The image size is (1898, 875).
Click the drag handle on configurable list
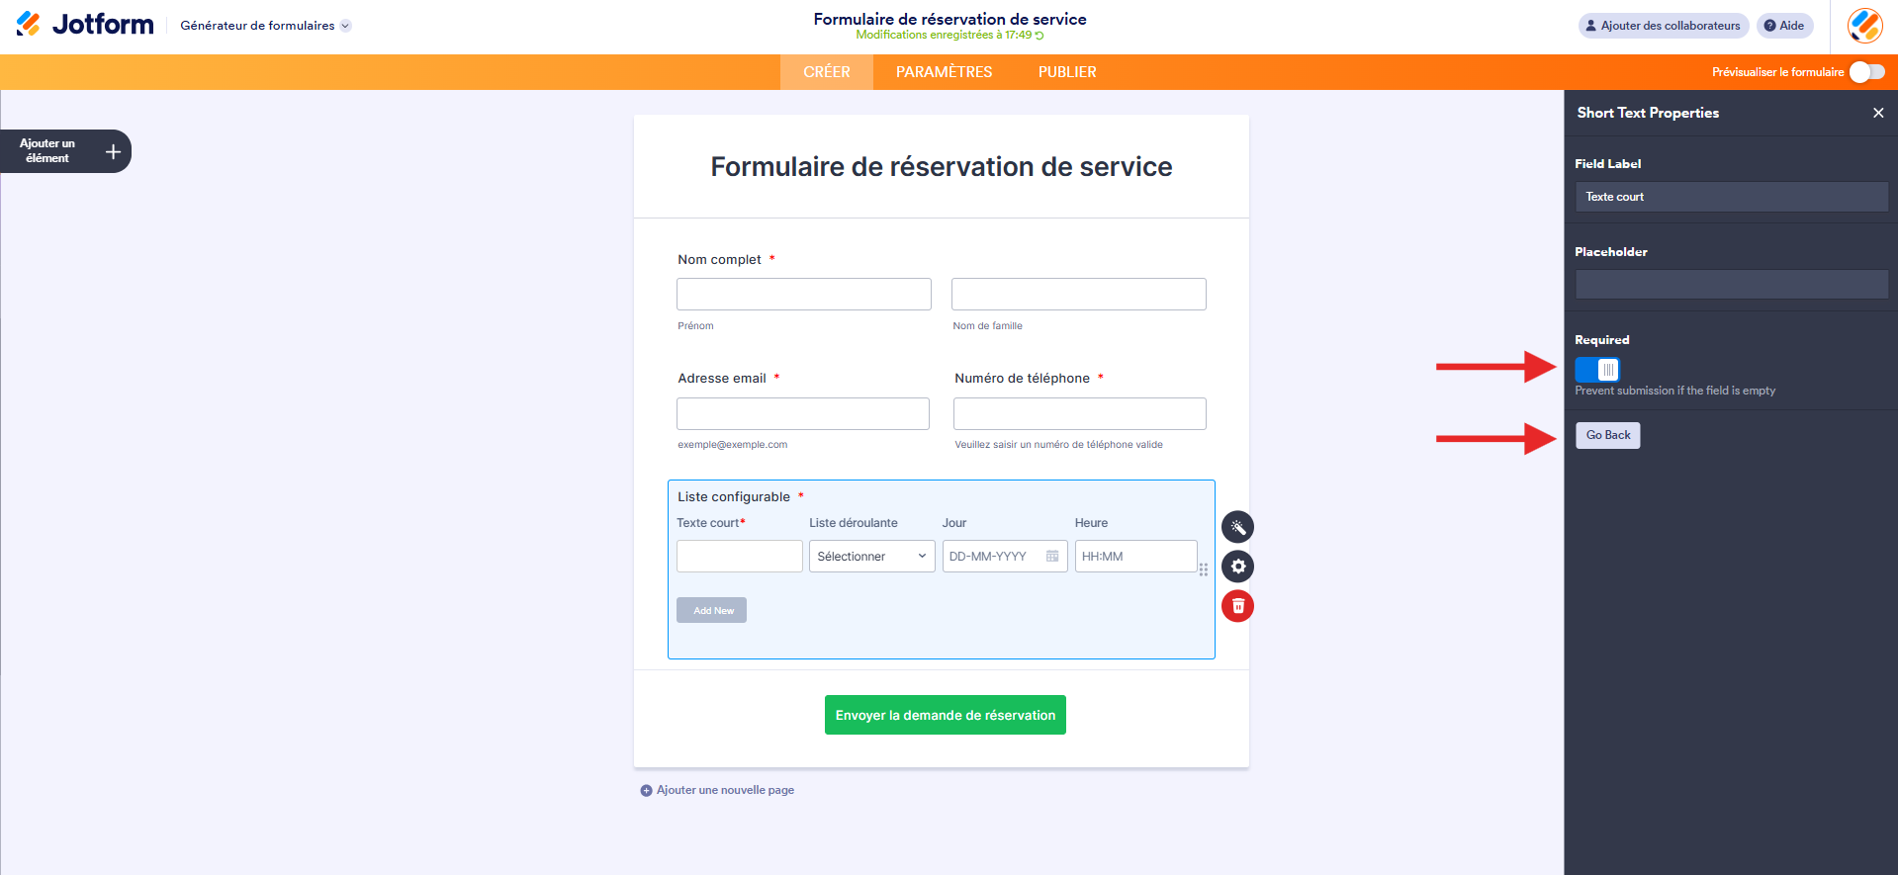[1204, 569]
